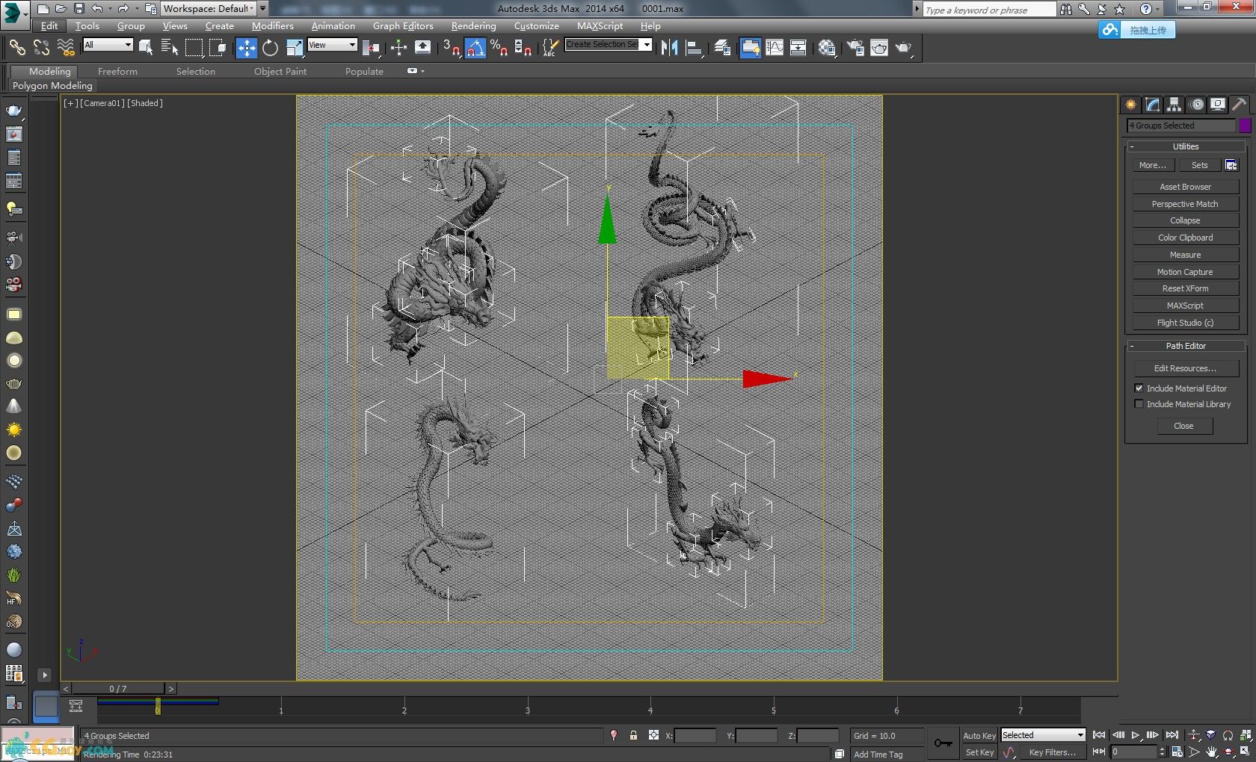Expand the Polygon Modeling panel

point(52,85)
